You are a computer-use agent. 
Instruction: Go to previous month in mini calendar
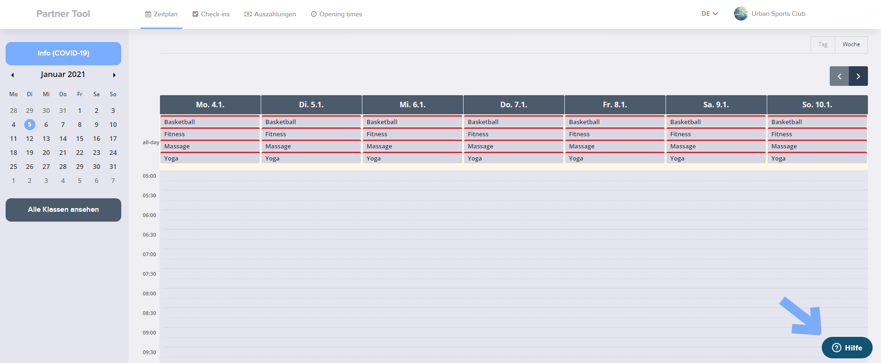(13, 75)
